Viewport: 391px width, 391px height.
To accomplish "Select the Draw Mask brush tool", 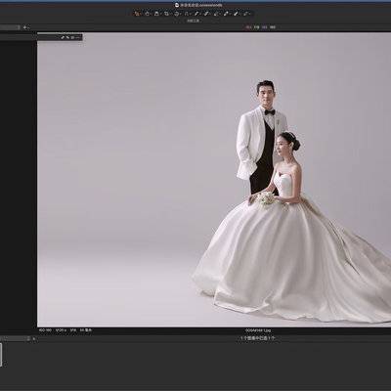I will (x=206, y=14).
